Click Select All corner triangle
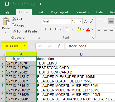 [x=4, y=54]
